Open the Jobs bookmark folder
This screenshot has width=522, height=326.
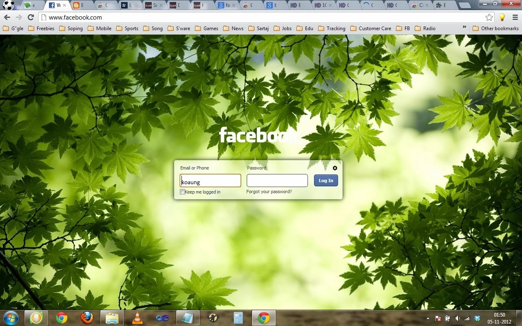(283, 29)
